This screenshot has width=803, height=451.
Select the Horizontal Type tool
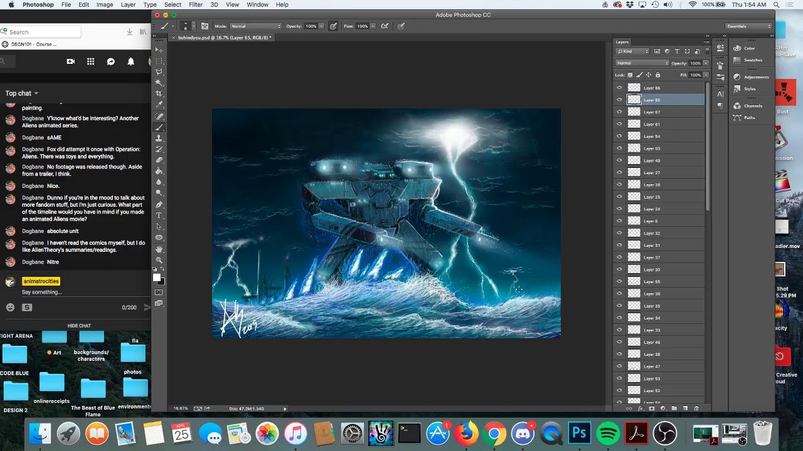[x=159, y=215]
